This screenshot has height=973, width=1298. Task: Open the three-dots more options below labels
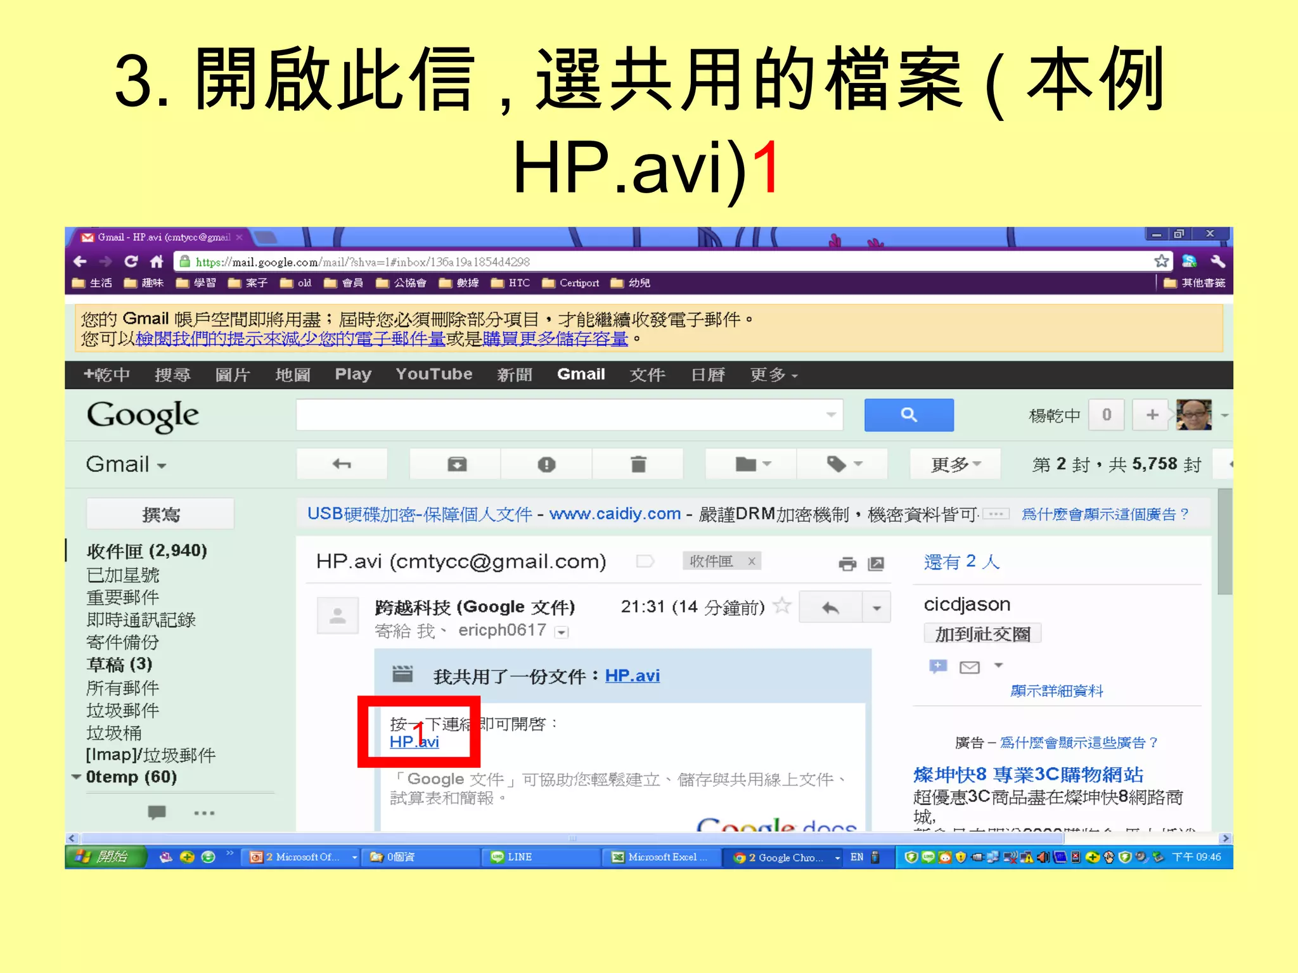point(204,813)
